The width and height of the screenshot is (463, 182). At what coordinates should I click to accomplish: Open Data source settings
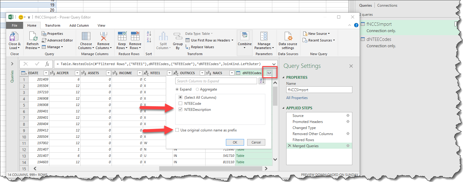point(287,40)
